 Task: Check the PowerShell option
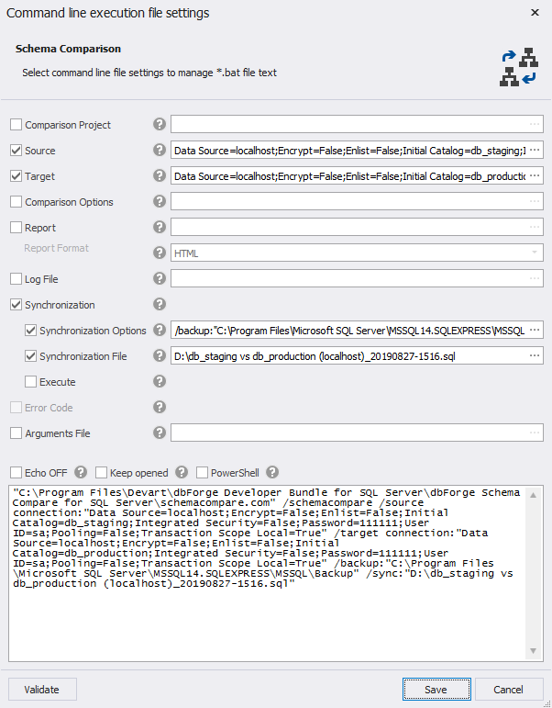202,473
